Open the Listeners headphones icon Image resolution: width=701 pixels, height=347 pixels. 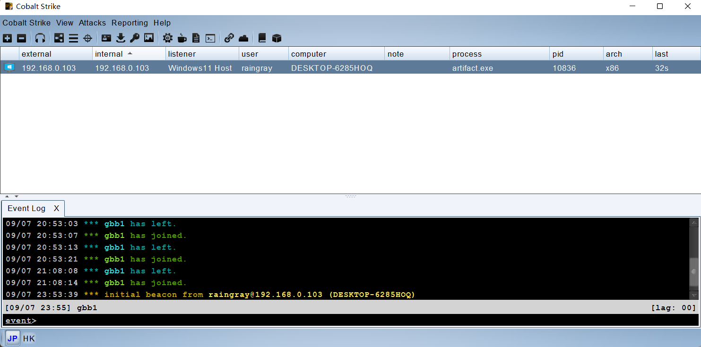point(40,38)
